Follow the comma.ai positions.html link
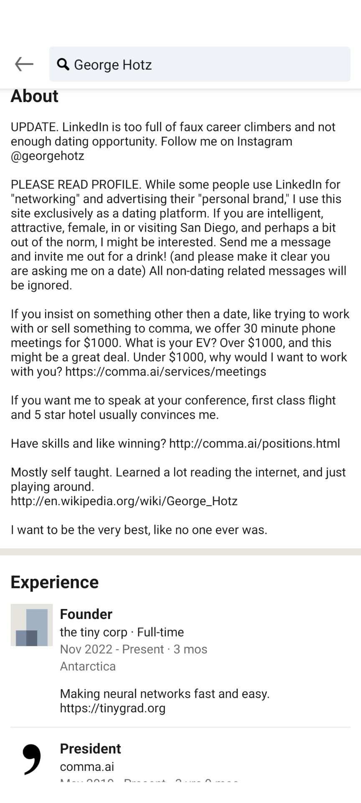 click(254, 443)
